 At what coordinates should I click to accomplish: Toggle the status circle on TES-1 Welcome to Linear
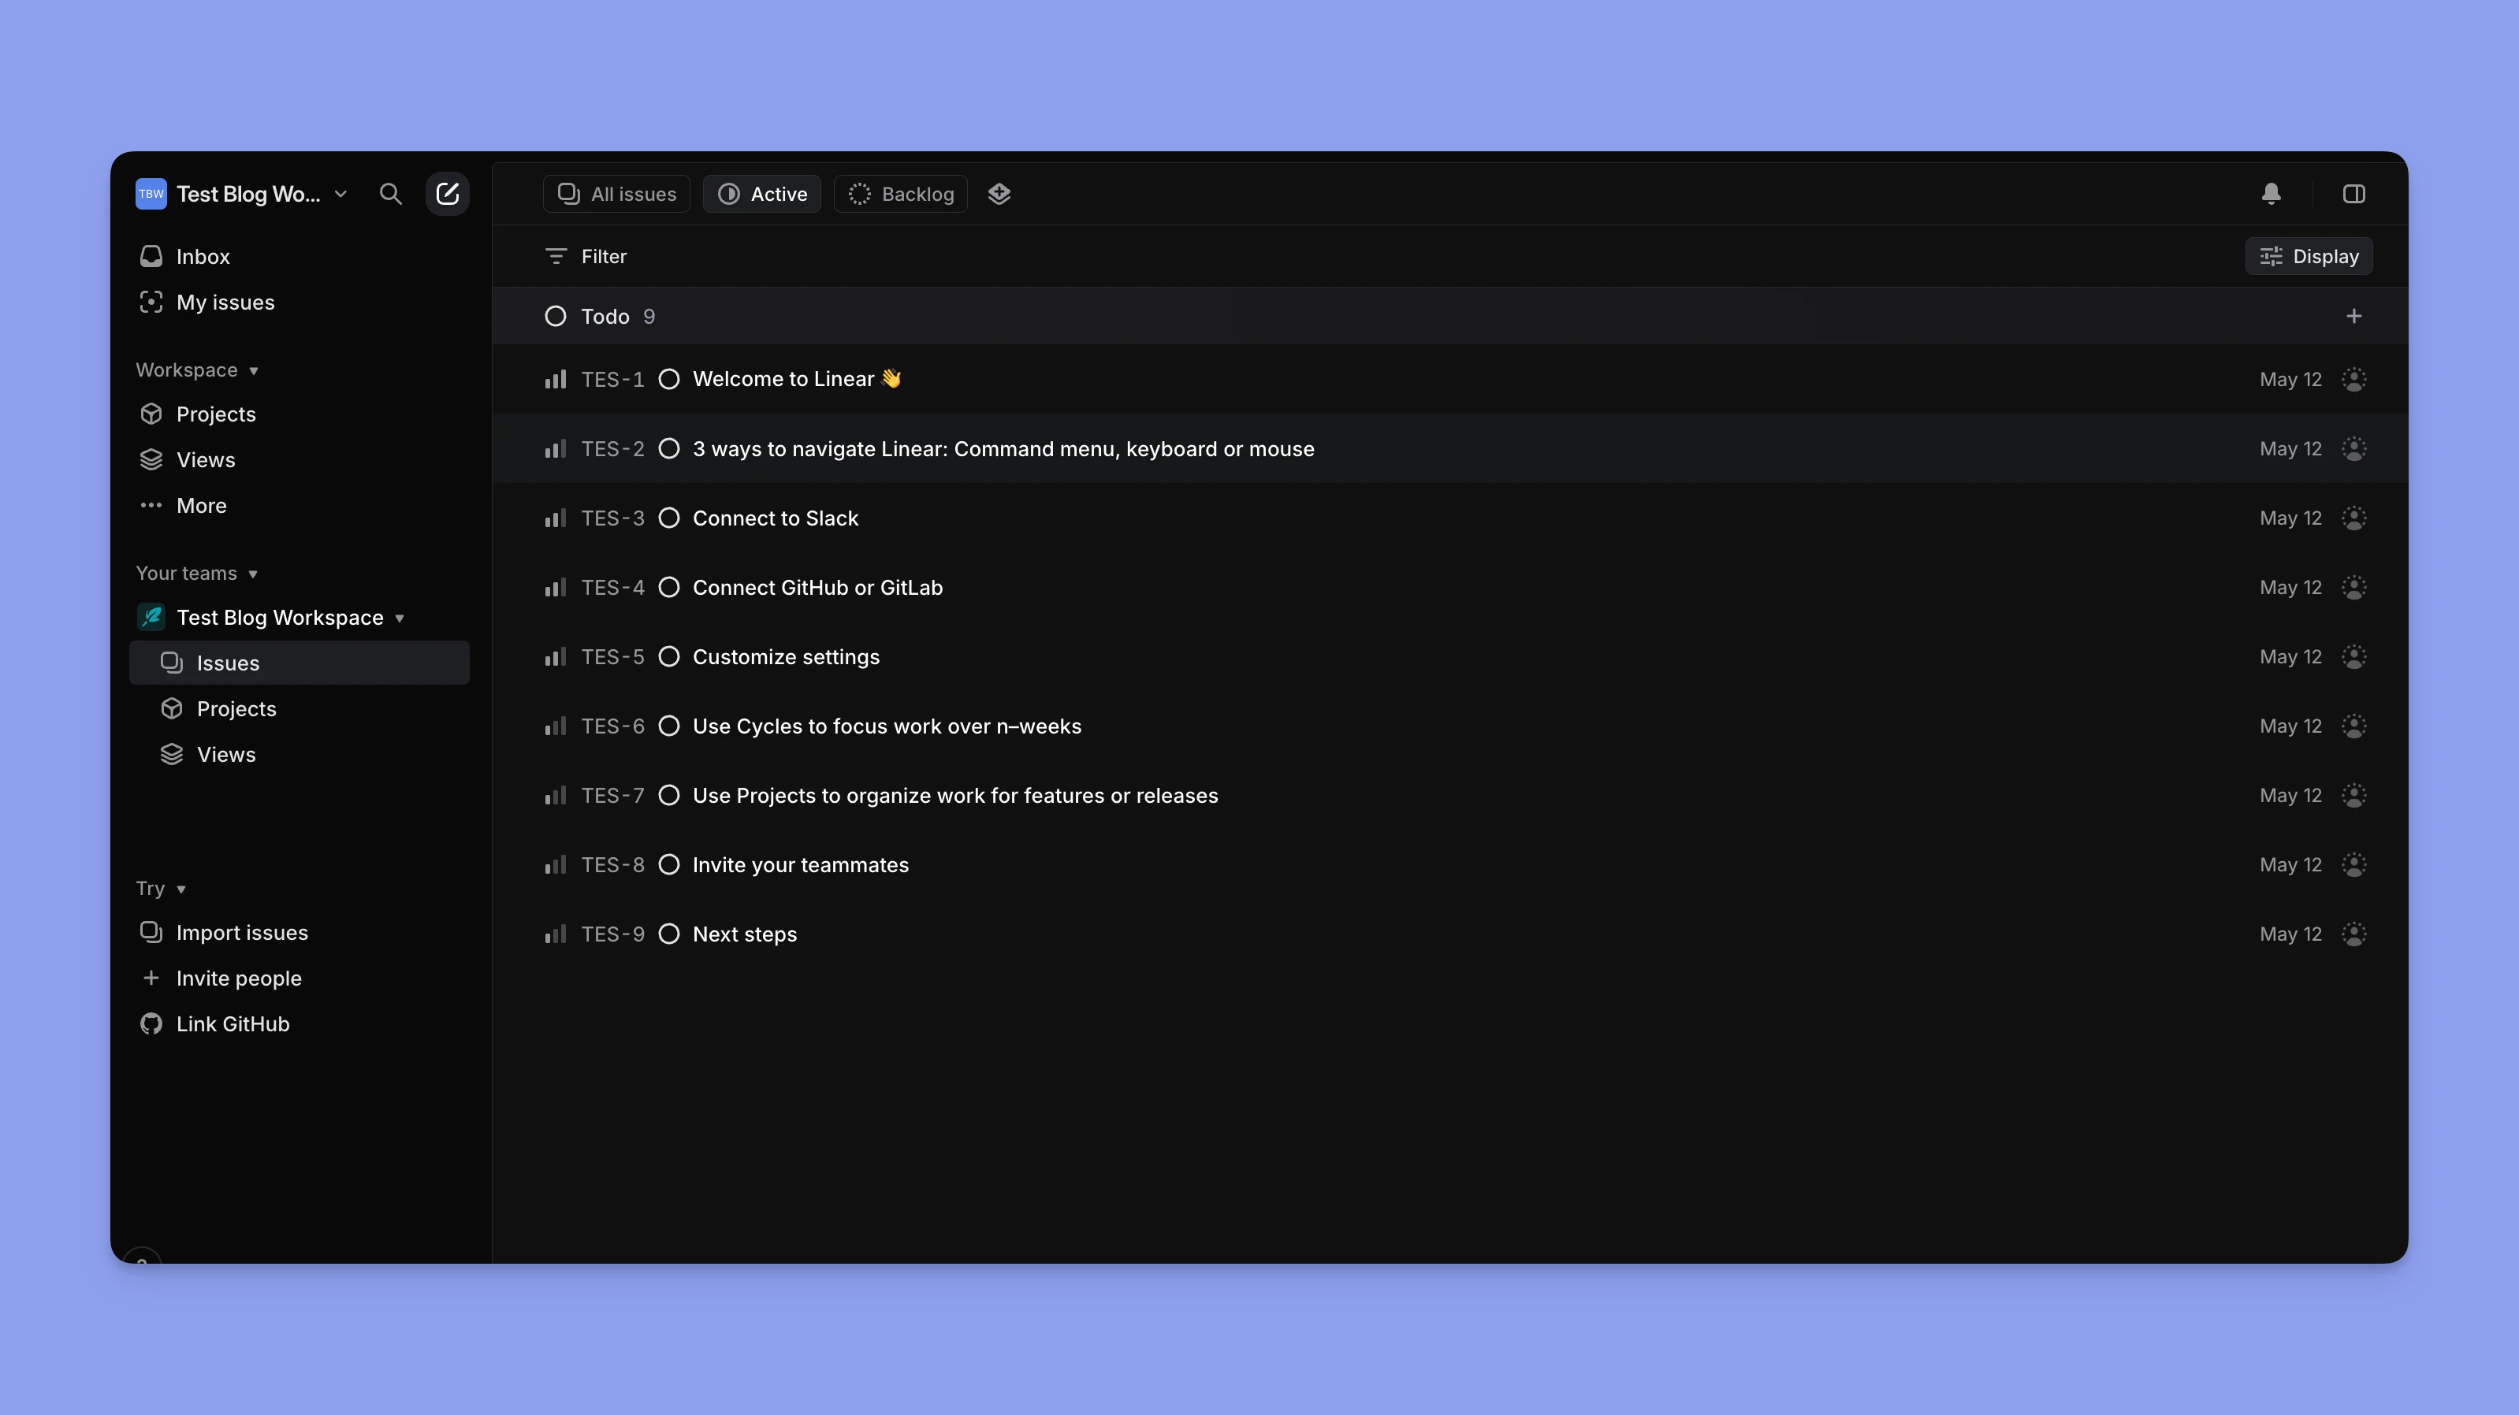point(669,379)
